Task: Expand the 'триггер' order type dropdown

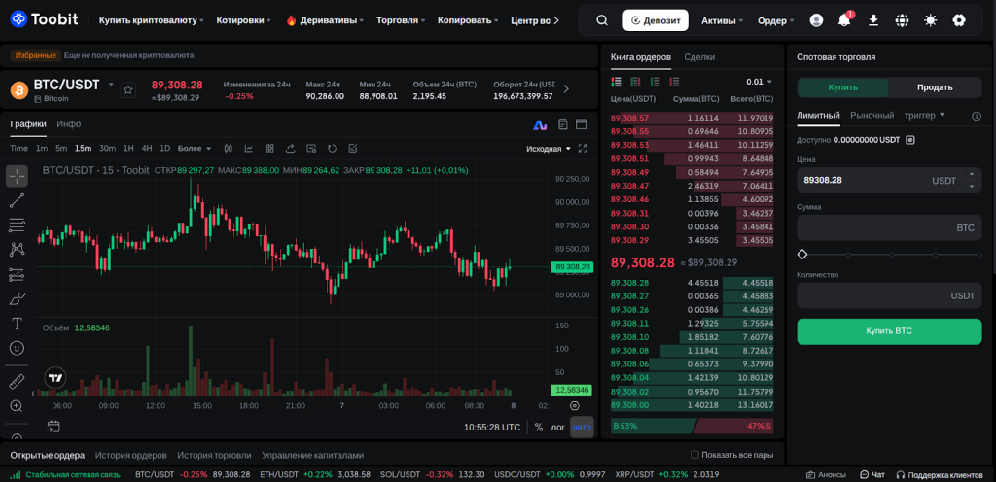Action: (x=925, y=115)
